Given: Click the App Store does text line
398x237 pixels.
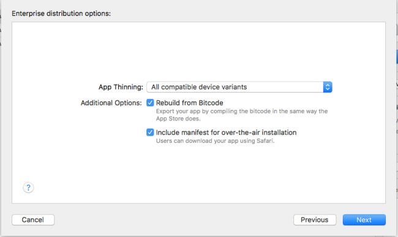Looking at the screenshot, I should click(x=178, y=119).
